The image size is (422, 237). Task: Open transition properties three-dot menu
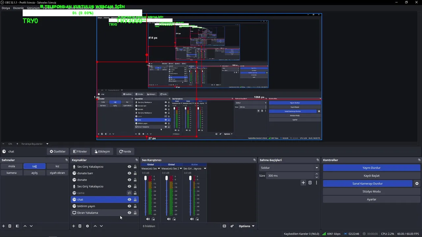click(x=316, y=183)
